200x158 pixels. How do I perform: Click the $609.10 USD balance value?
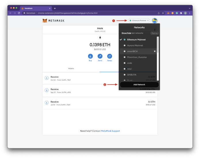[100, 49]
